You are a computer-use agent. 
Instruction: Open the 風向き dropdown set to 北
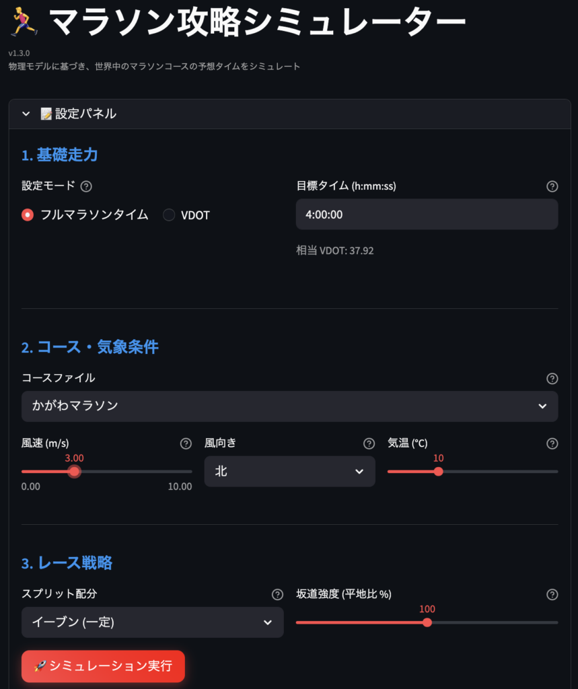click(289, 471)
